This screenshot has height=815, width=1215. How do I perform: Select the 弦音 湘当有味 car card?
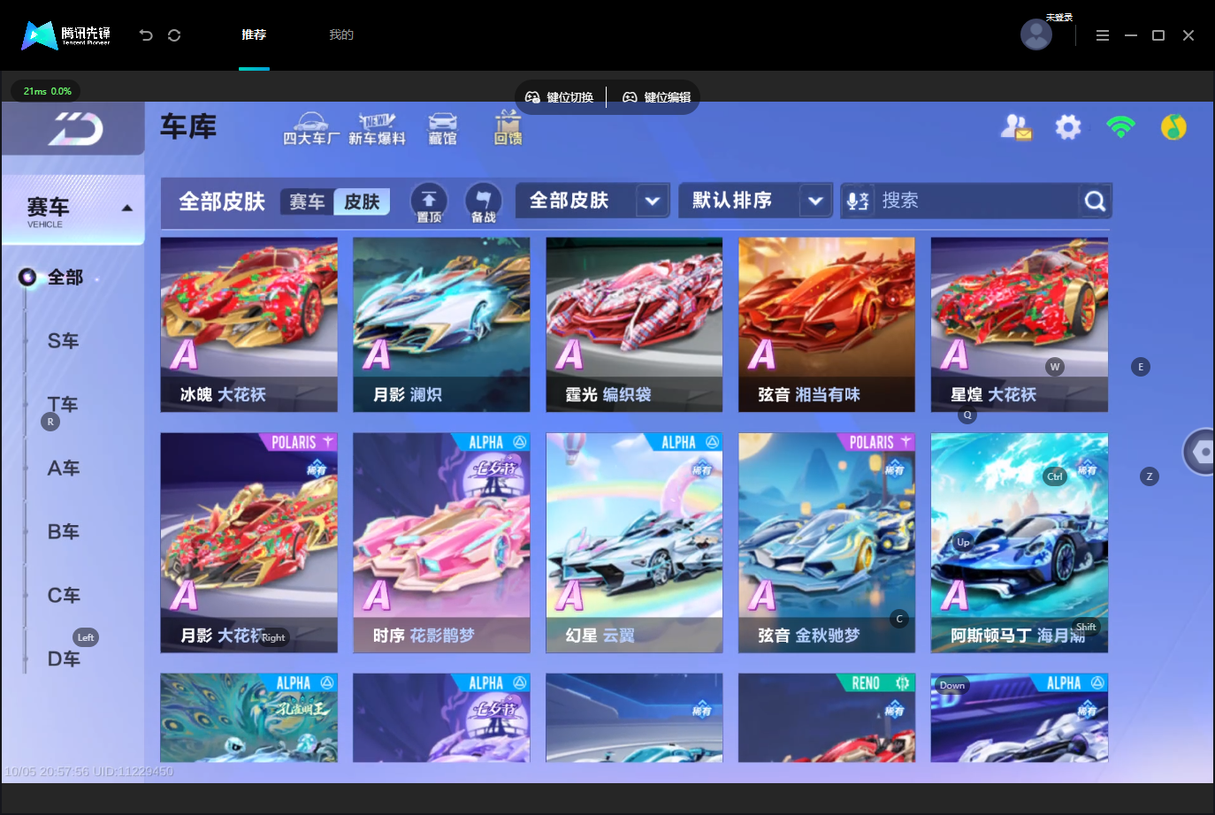pos(827,324)
